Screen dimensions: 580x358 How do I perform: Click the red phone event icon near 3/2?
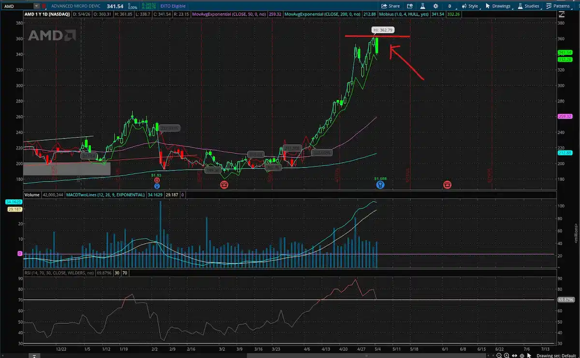224,185
